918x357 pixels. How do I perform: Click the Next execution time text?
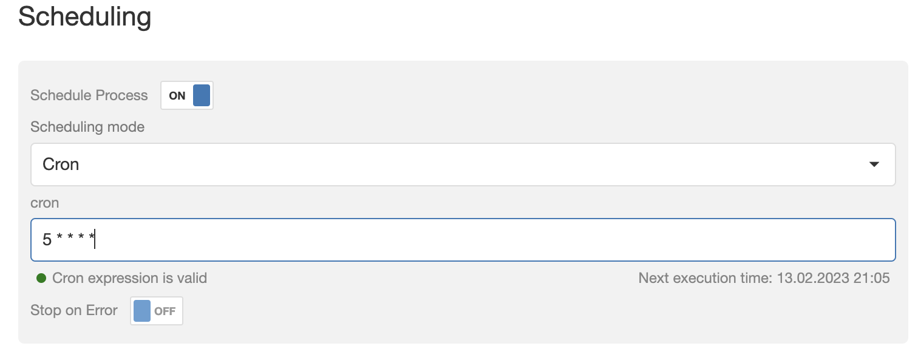[x=704, y=278]
